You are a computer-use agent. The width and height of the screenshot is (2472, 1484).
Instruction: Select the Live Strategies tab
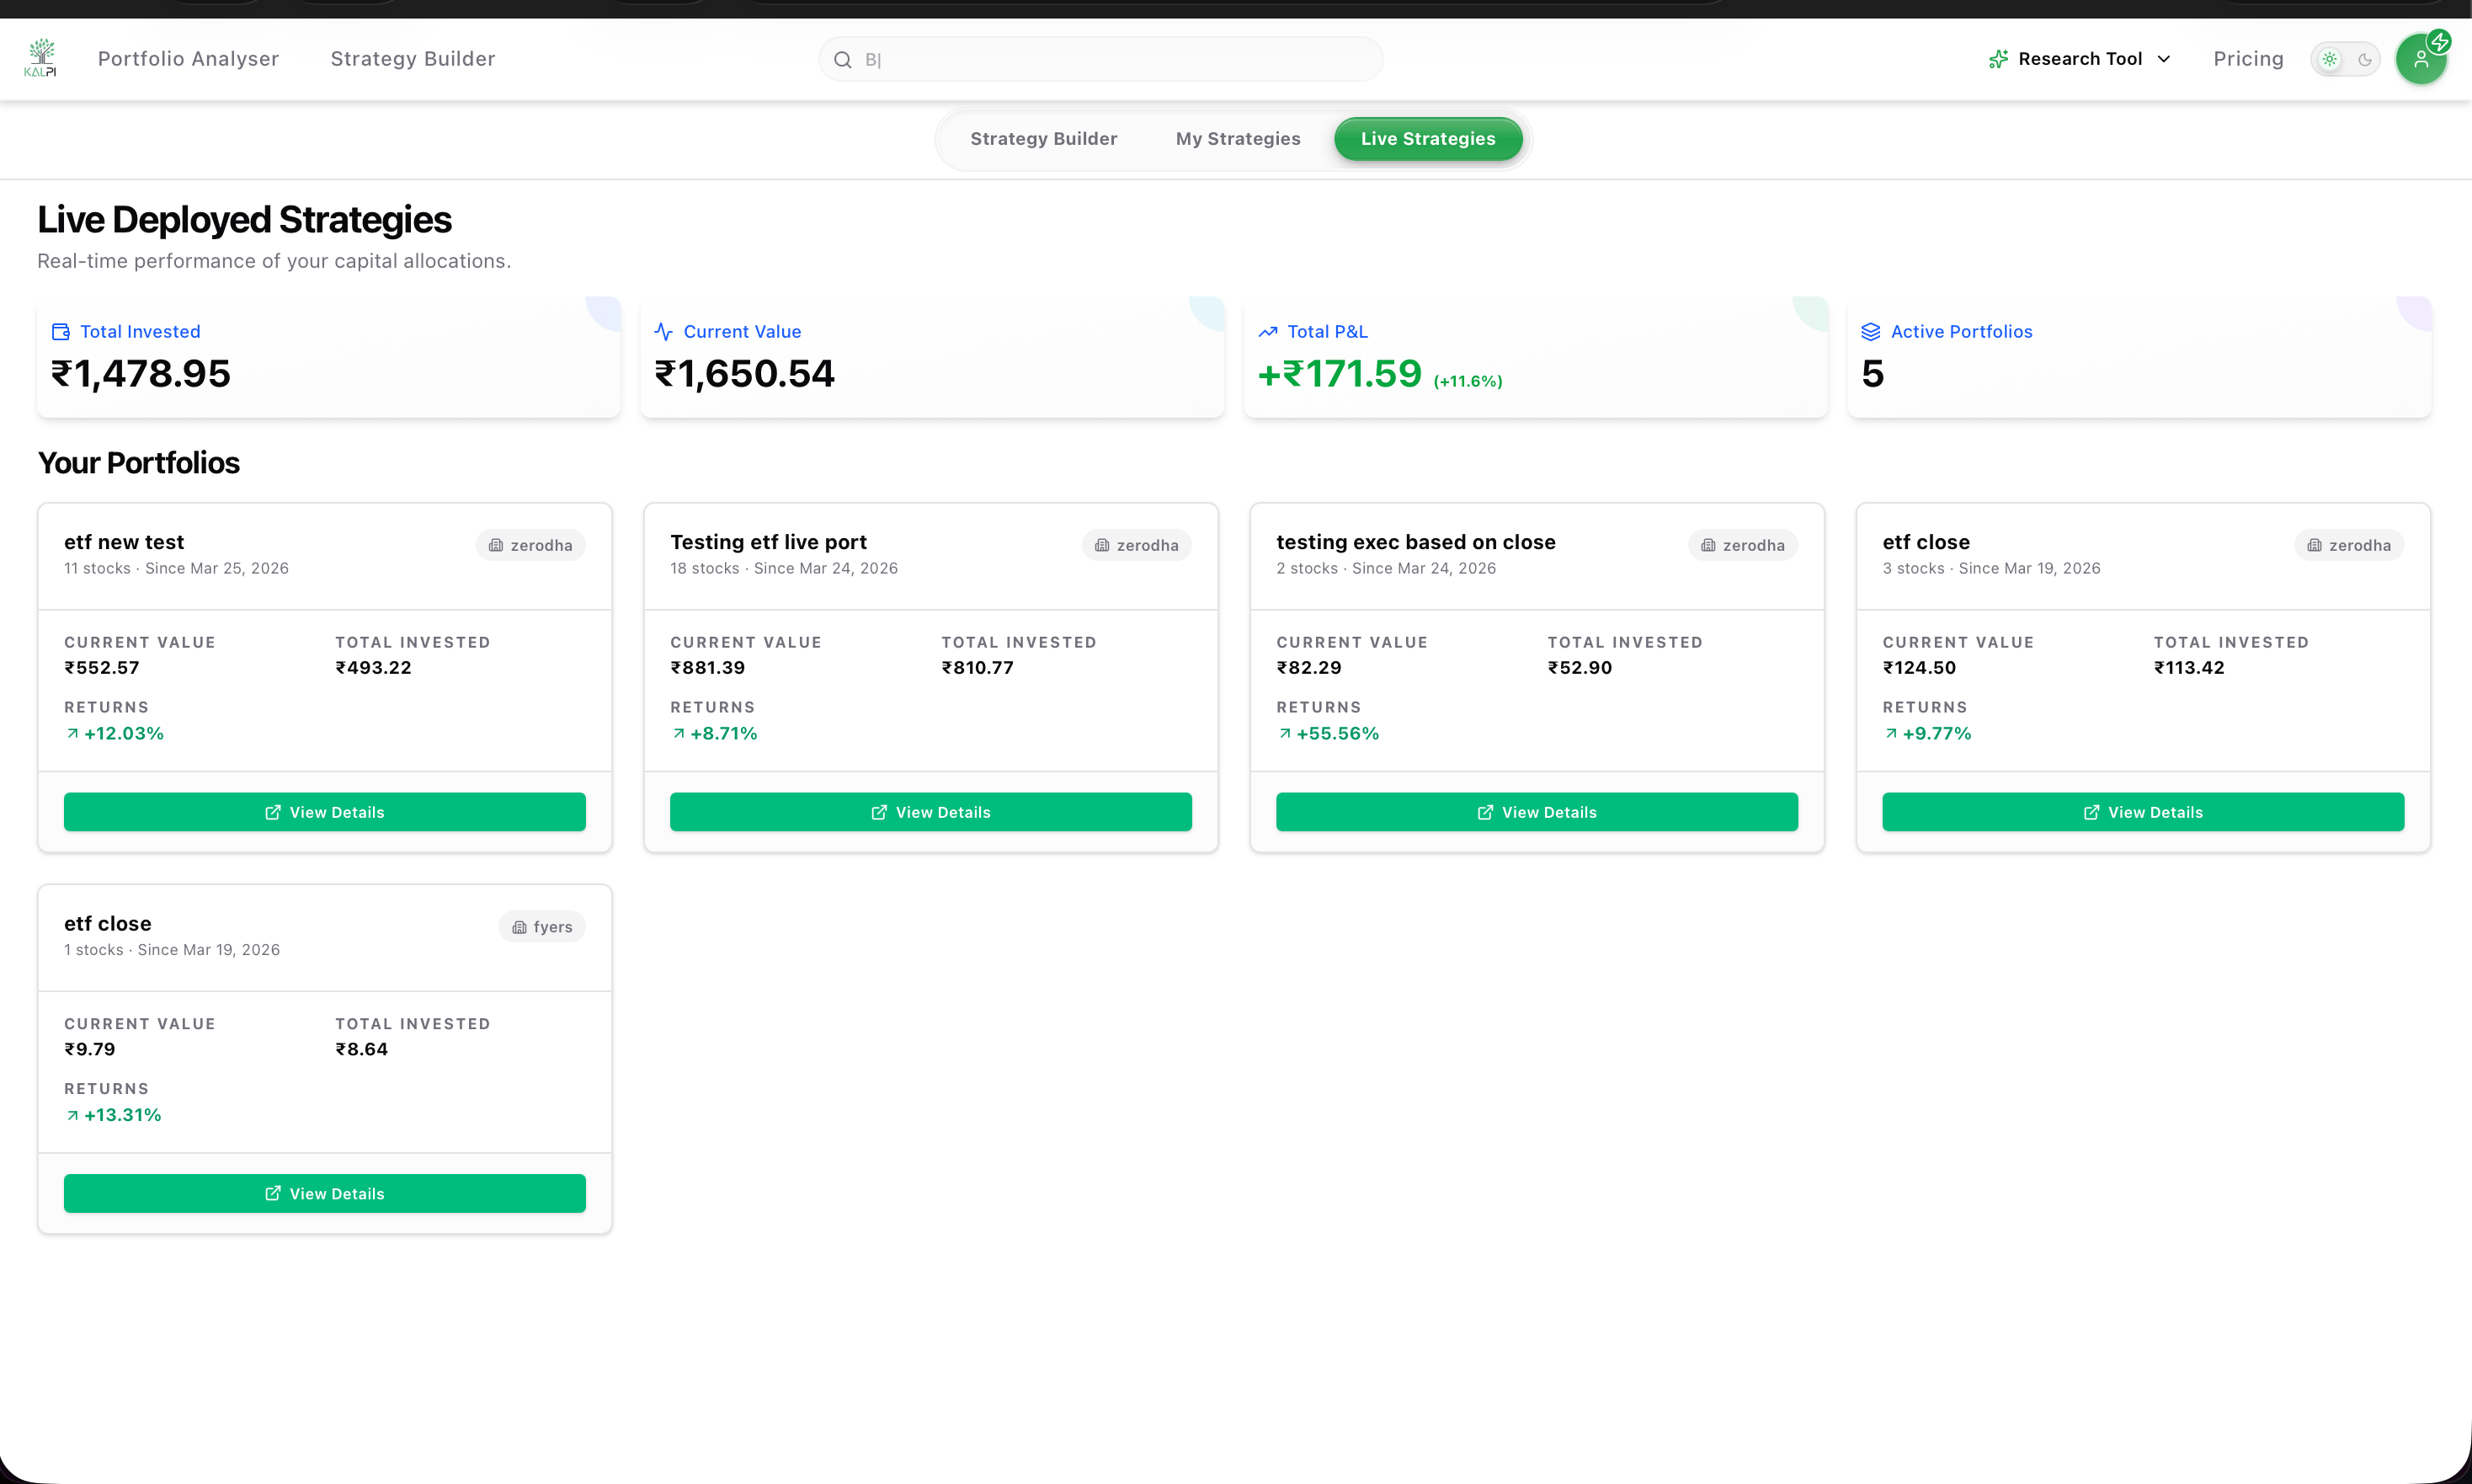click(x=1427, y=139)
